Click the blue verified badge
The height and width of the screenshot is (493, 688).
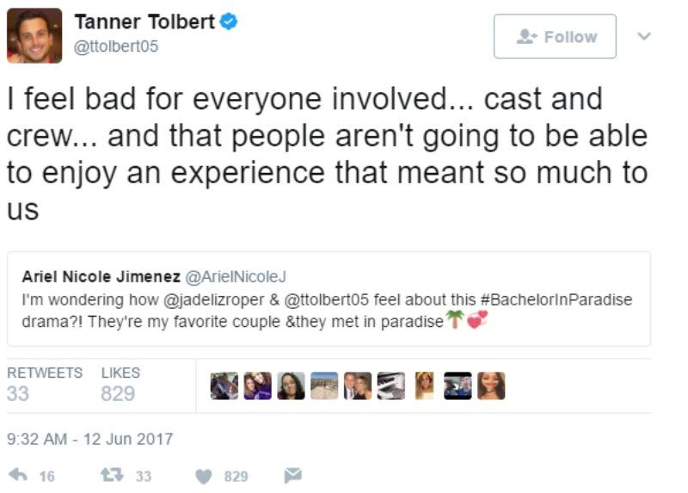[229, 22]
